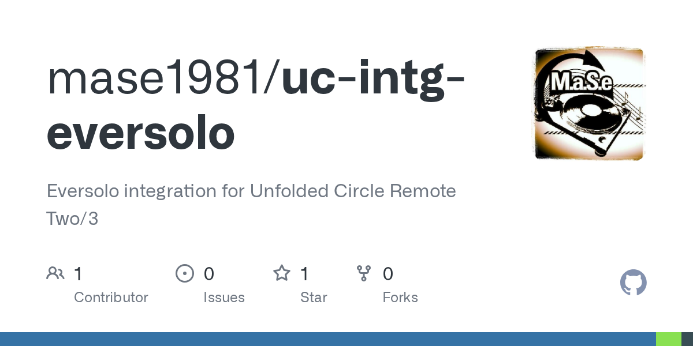
Task: Select the Issues label
Action: pyautogui.click(x=224, y=298)
